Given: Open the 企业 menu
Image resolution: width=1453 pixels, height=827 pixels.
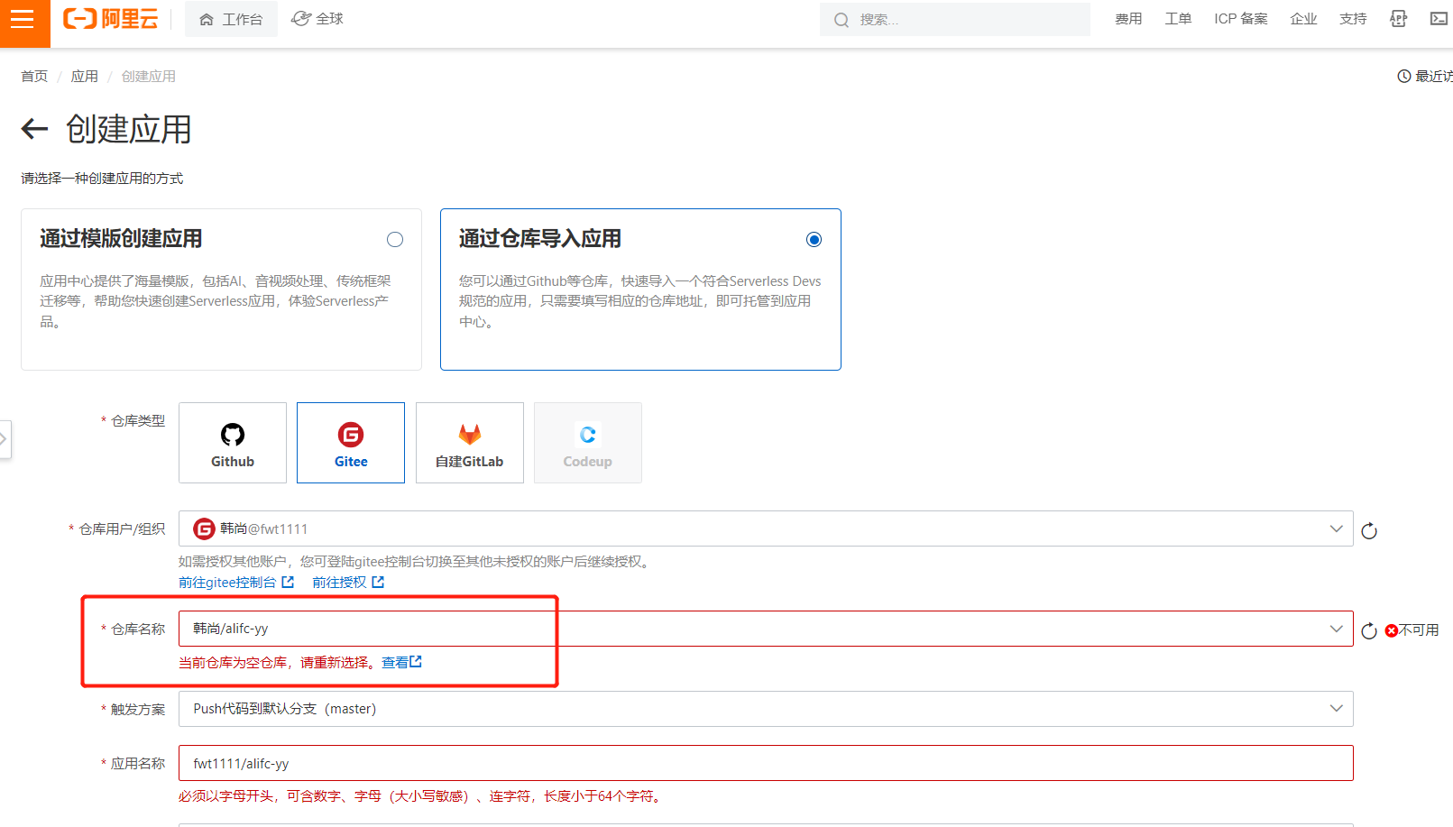Looking at the screenshot, I should point(1303,19).
